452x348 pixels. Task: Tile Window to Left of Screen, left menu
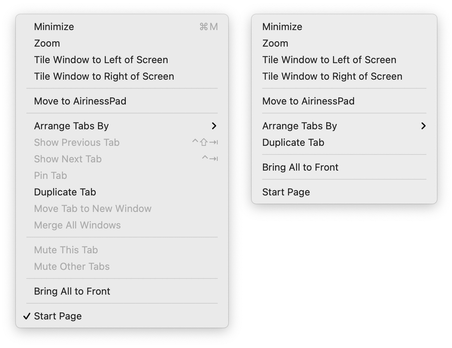[122, 60]
